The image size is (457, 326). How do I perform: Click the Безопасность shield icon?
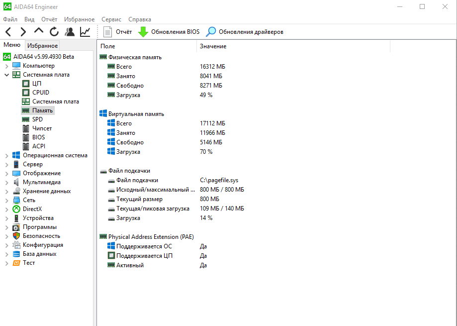point(16,236)
